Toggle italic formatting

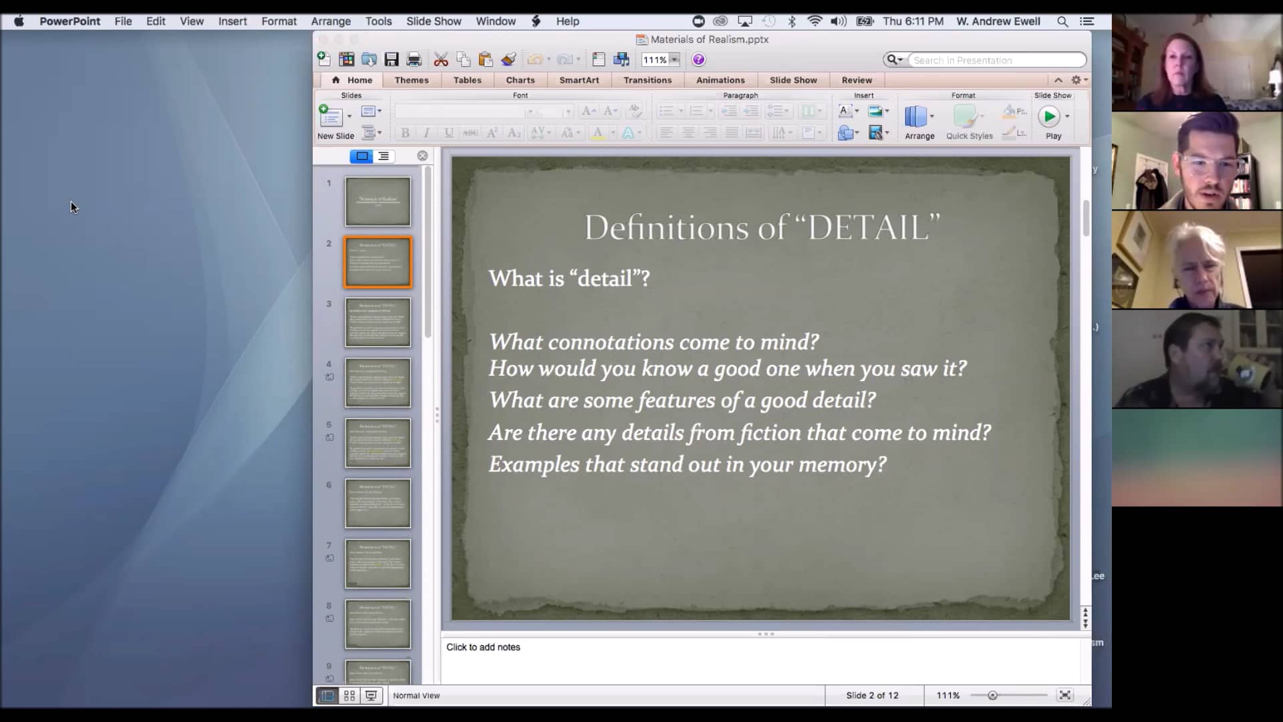click(x=426, y=132)
